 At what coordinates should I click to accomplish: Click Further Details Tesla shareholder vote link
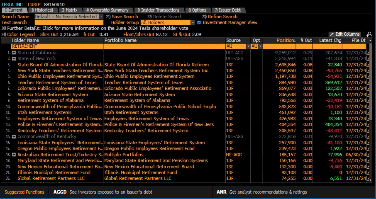95,28
